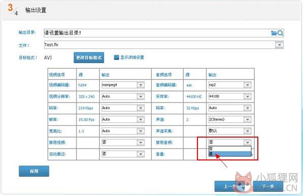
Task: Click the 更改目标格式 button
Action: click(x=89, y=57)
